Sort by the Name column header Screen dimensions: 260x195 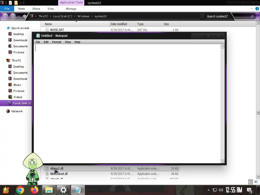coord(75,24)
